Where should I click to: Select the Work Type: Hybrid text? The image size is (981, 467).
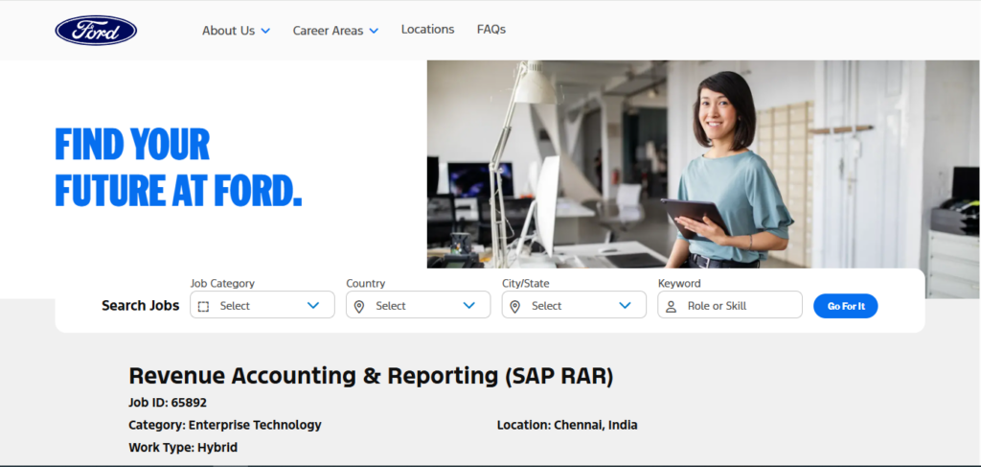click(x=183, y=448)
